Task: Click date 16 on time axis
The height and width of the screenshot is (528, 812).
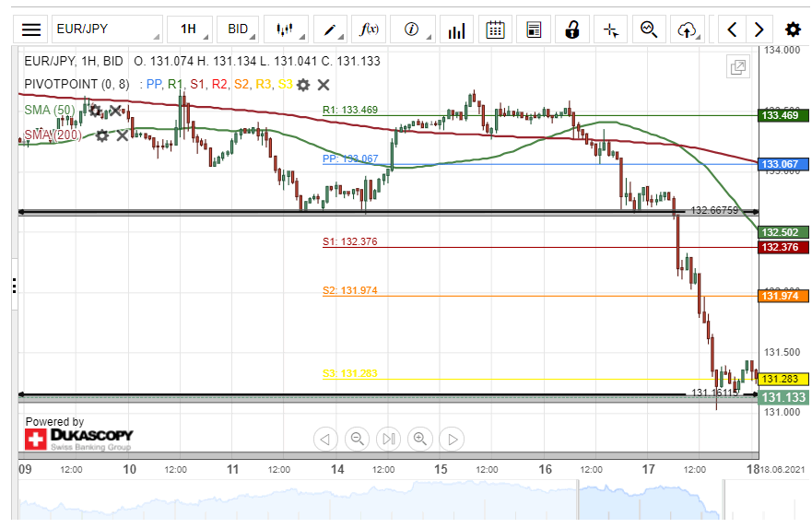Action: (545, 470)
